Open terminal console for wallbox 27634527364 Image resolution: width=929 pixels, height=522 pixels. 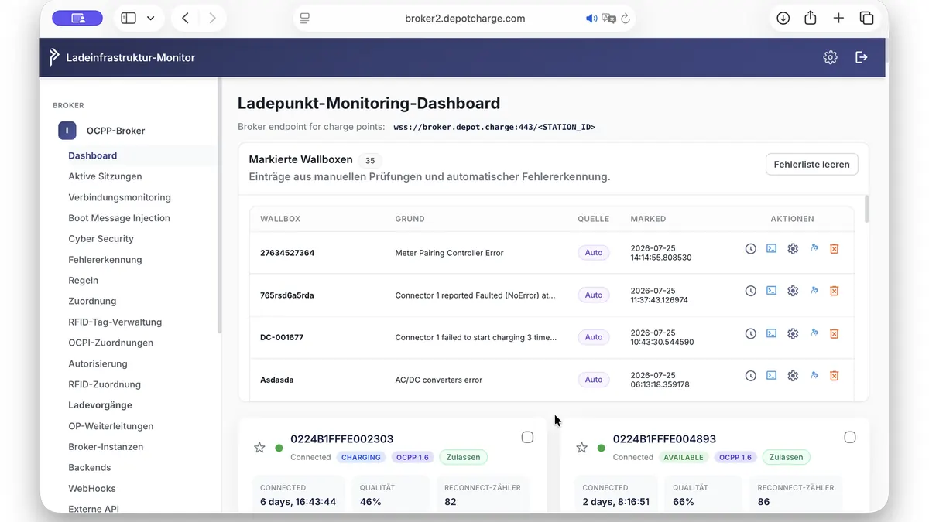click(772, 249)
